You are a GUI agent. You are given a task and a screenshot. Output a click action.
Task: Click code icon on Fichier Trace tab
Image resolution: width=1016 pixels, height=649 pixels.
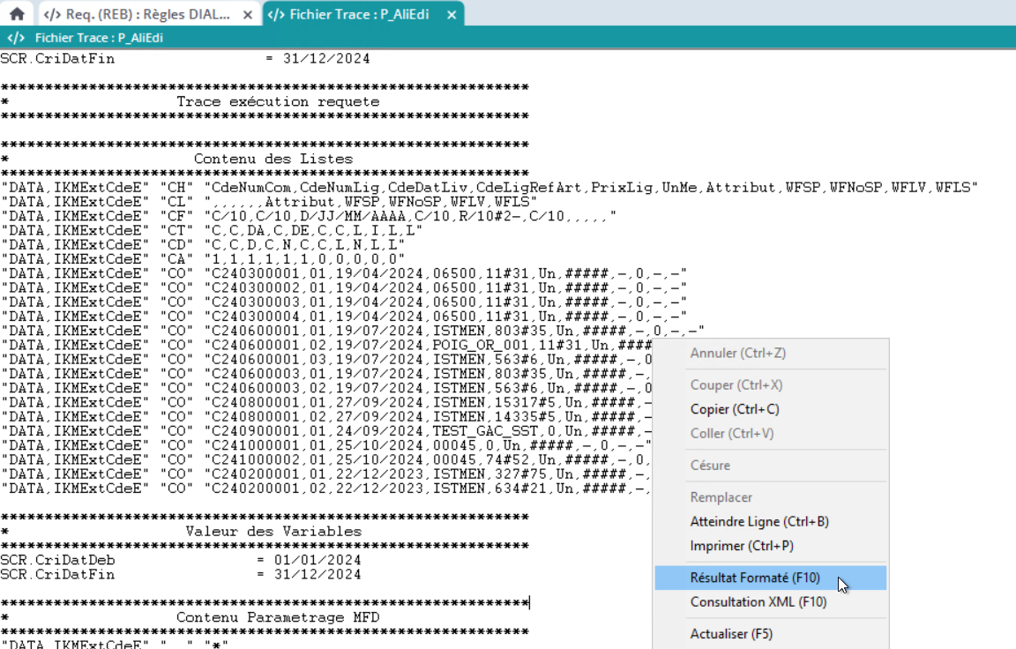(x=275, y=15)
